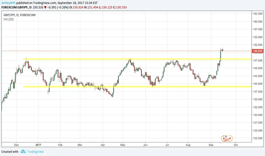Click the GBP/JPY, D, FOREXCOM chart title
This screenshot has height=156, width=265.
coord(19,15)
